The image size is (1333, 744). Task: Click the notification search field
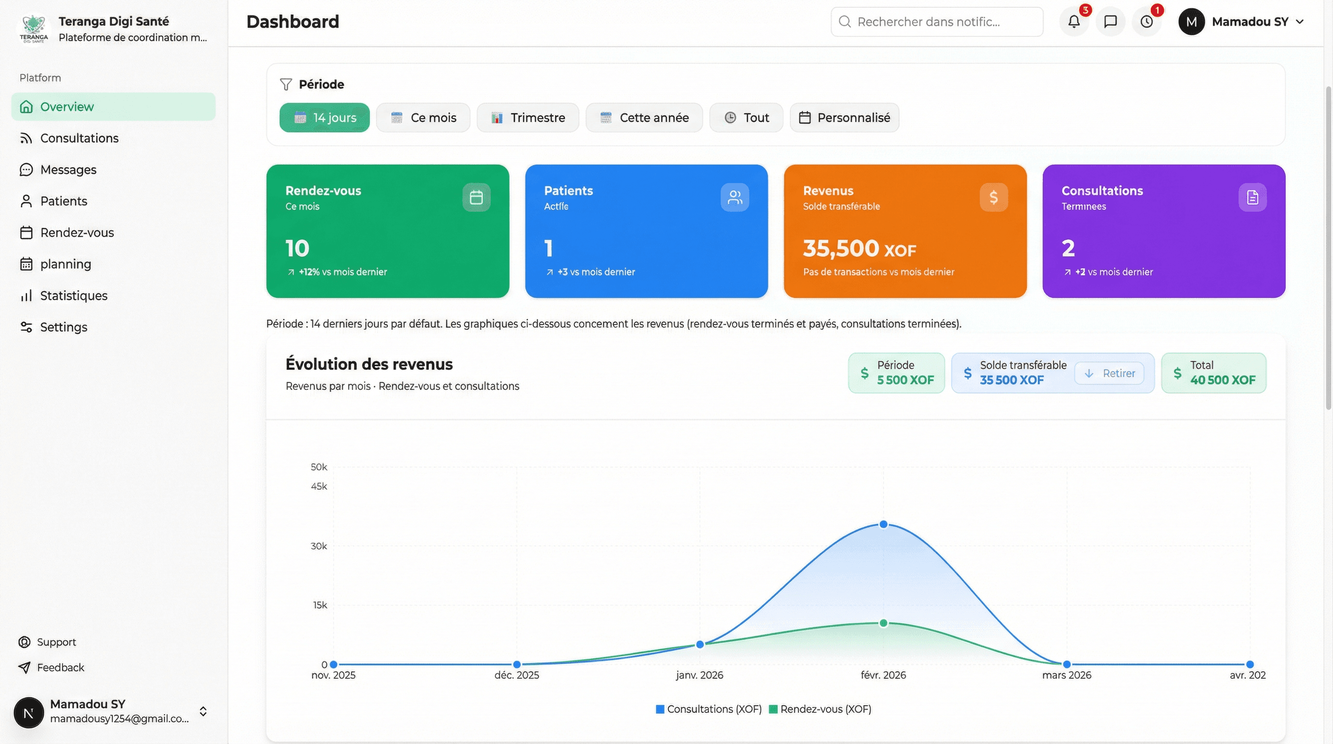coord(937,22)
